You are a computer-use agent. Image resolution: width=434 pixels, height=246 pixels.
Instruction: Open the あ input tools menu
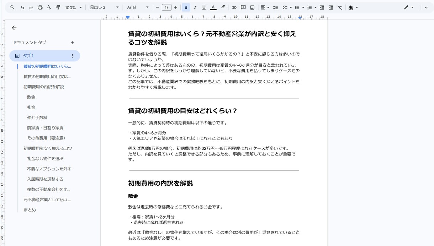(x=353, y=7)
